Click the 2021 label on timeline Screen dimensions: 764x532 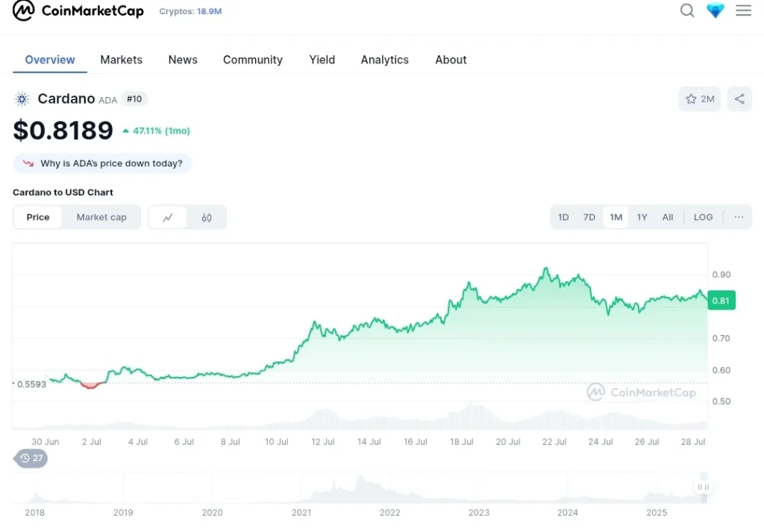pos(301,513)
